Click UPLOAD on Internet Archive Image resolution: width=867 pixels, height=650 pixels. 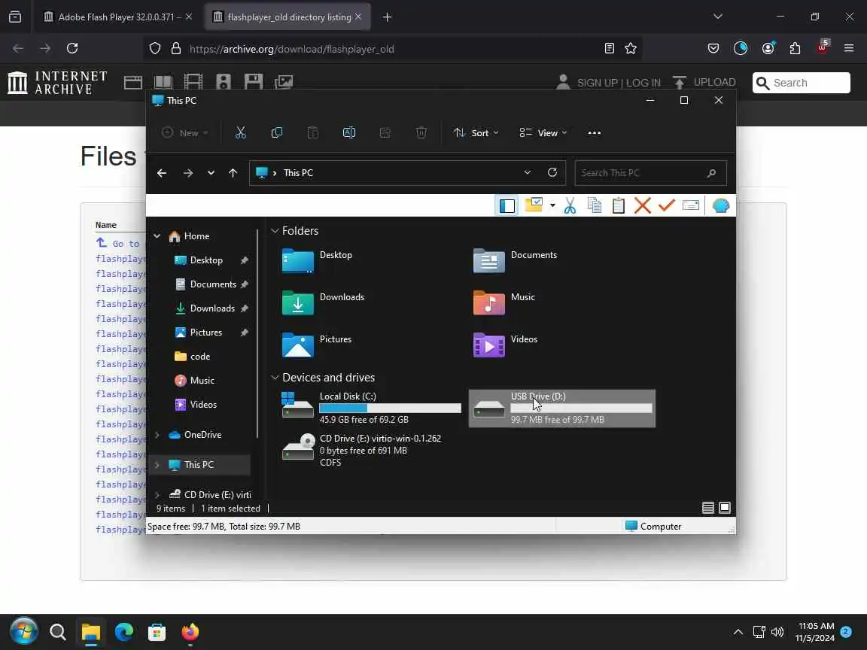tap(704, 82)
